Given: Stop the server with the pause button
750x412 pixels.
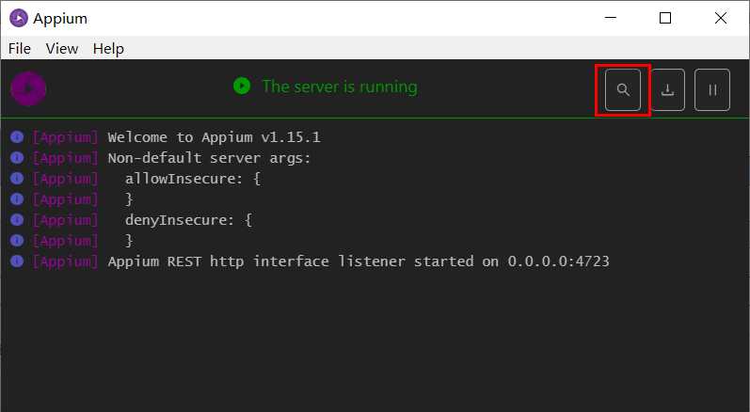Looking at the screenshot, I should [712, 90].
